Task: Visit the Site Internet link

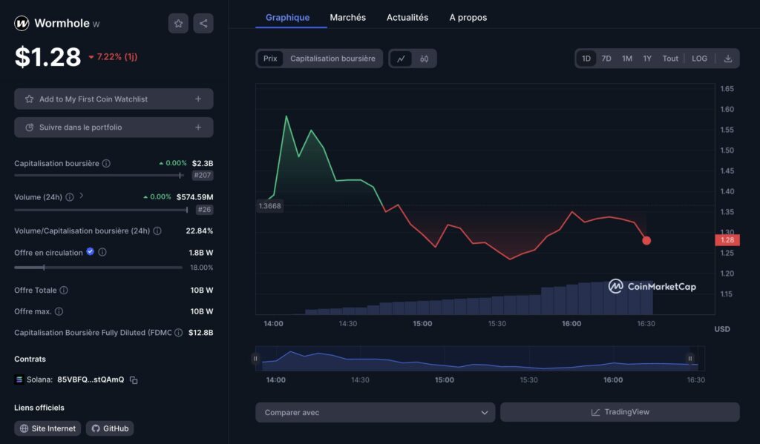Action: [47, 428]
